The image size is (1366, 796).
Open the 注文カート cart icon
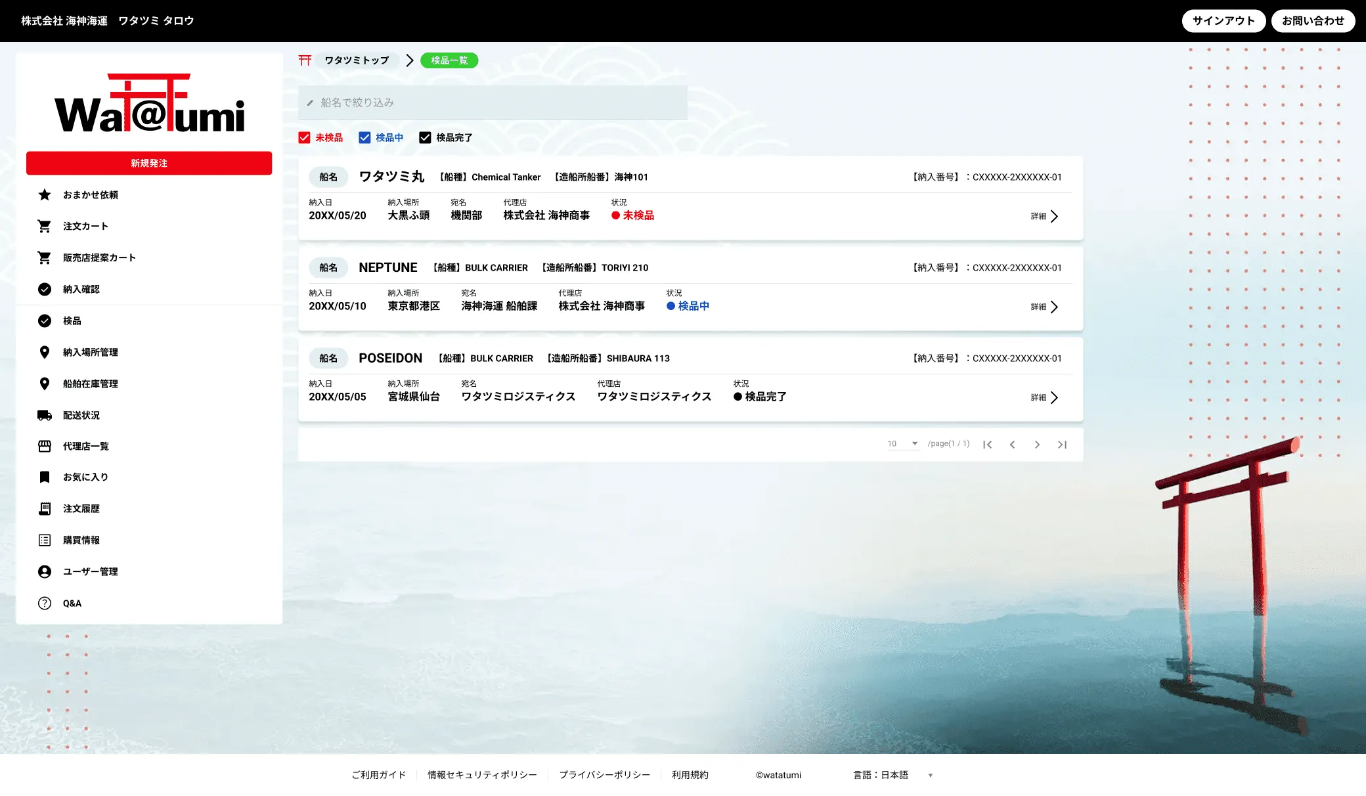click(x=44, y=227)
